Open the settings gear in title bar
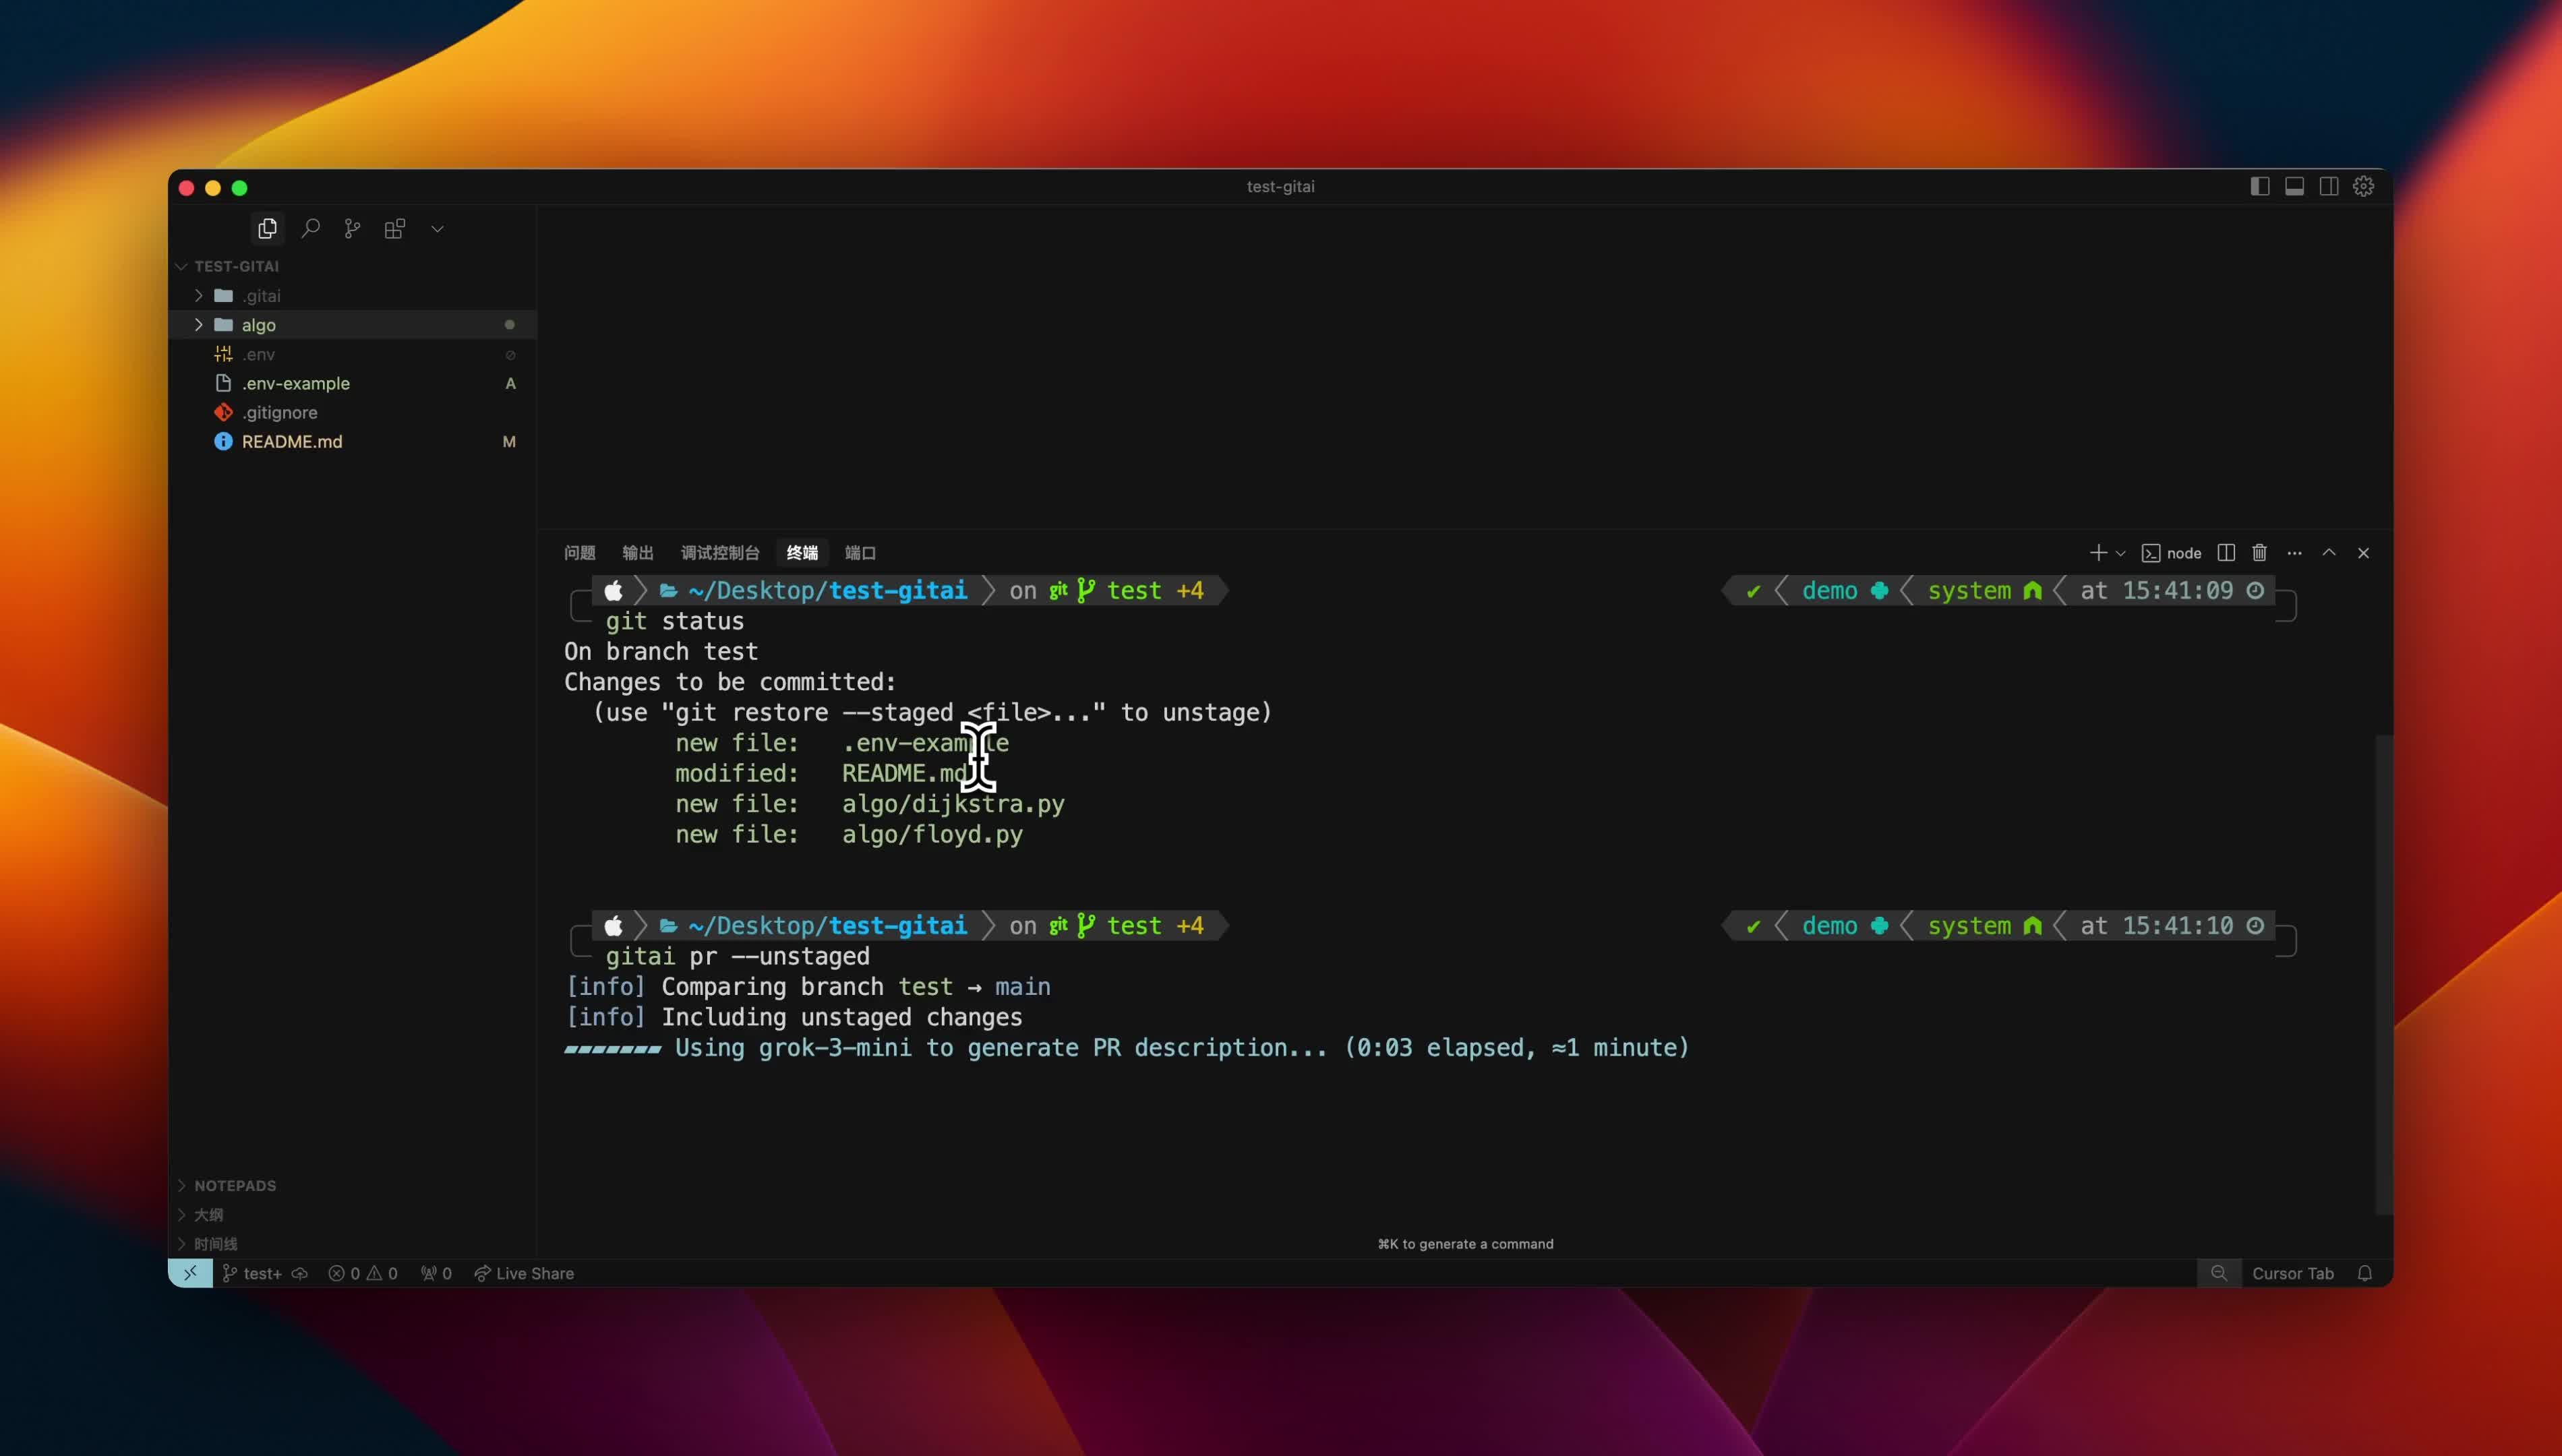 click(x=2363, y=187)
